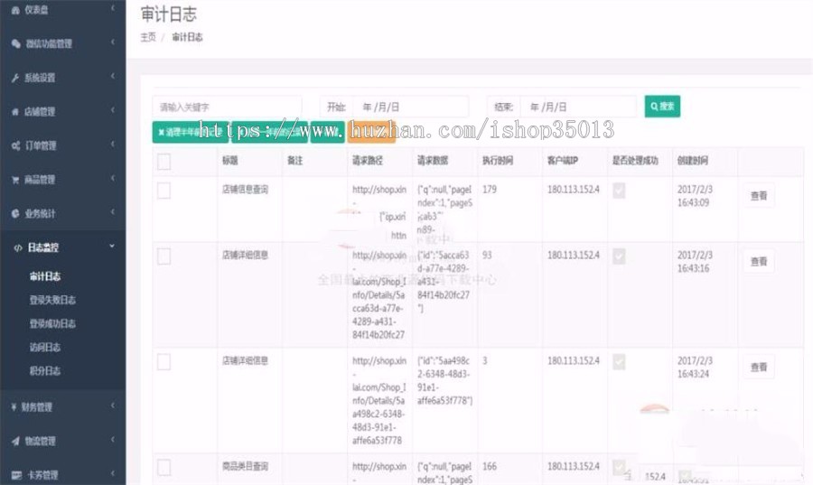Click the code icon beside 日志监控
This screenshot has height=485, width=813.
coord(18,248)
